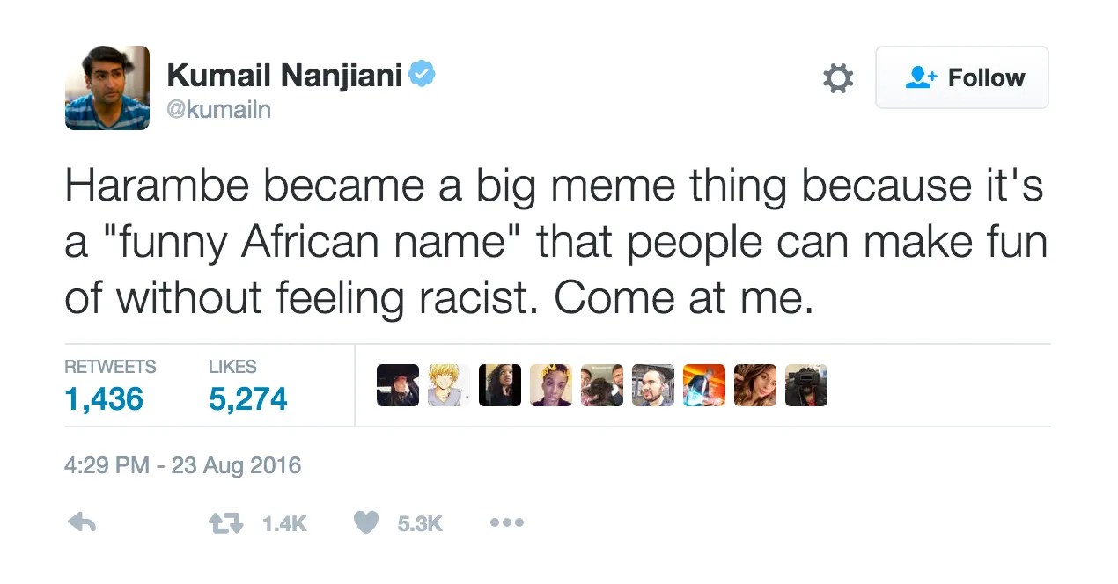Click the verified badge next to Kumail Nanjiani
This screenshot has width=1118, height=584.
[x=422, y=74]
